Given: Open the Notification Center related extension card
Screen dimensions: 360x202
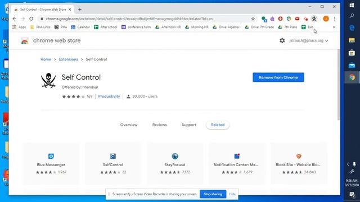Looking at the screenshot, I should [x=237, y=163].
